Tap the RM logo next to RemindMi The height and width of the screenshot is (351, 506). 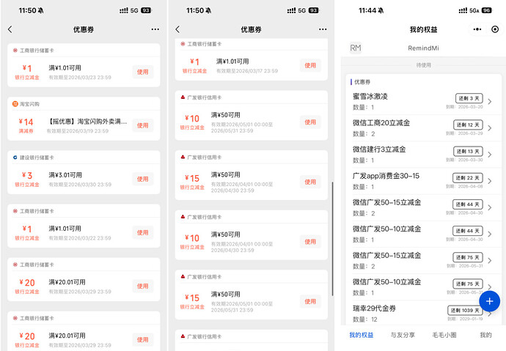(356, 48)
